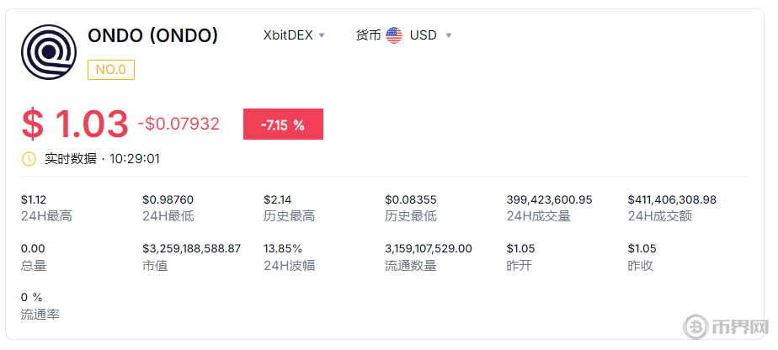The width and height of the screenshot is (778, 350).
Task: Click the 市值 value $3,259,188,588.87
Action: (192, 248)
